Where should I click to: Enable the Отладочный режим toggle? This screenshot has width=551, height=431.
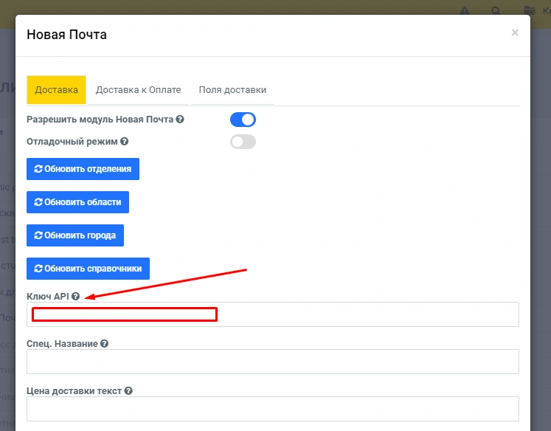click(x=243, y=142)
